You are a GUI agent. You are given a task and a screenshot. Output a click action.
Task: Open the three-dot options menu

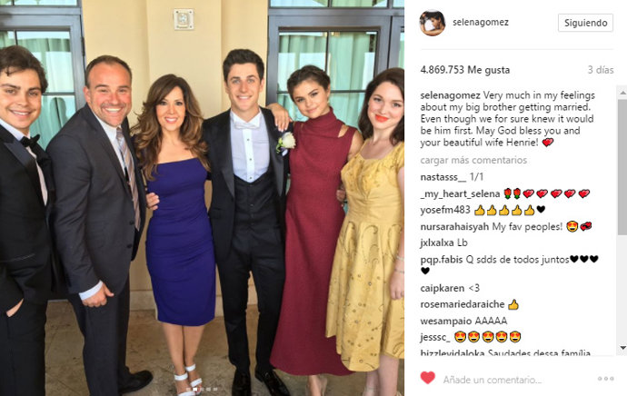(x=605, y=379)
